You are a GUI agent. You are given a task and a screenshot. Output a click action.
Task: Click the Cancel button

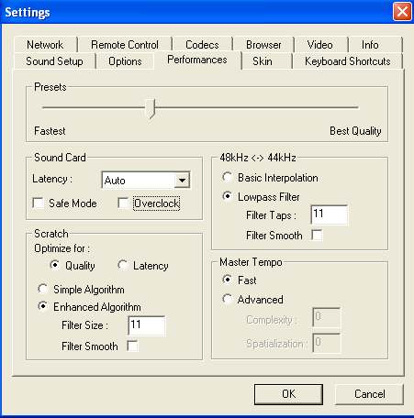pos(369,394)
